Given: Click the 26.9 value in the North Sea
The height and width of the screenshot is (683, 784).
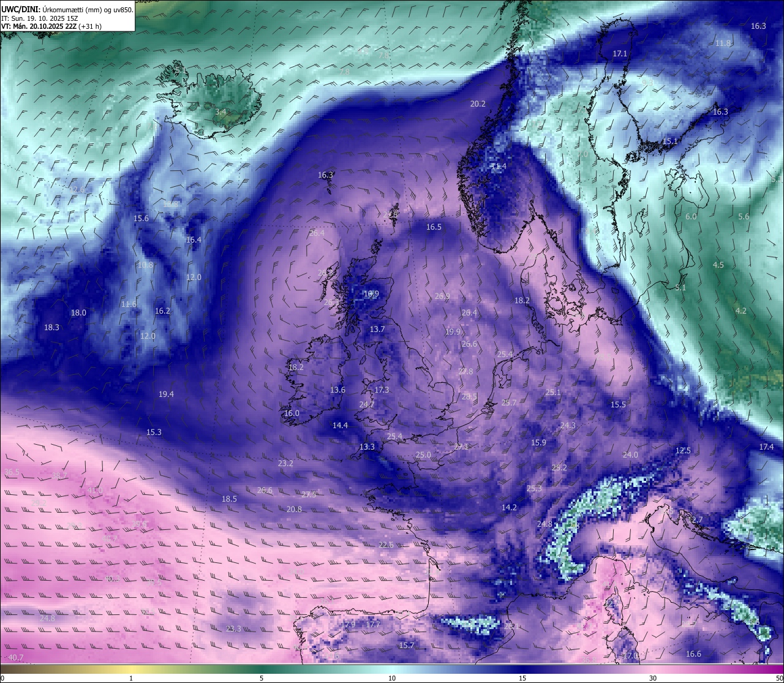Looking at the screenshot, I should (x=442, y=296).
